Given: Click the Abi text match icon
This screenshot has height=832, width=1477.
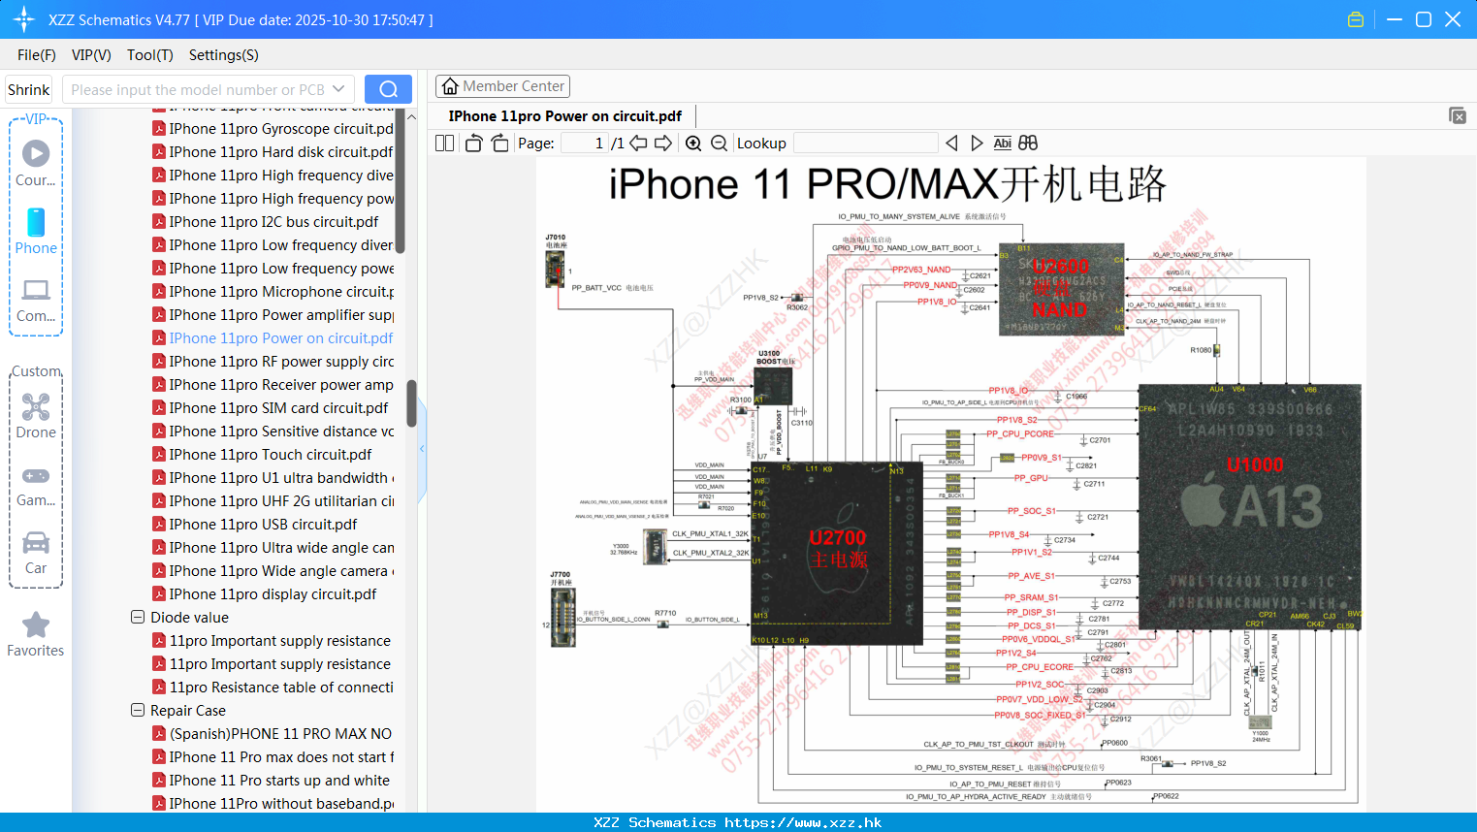Looking at the screenshot, I should [1003, 143].
